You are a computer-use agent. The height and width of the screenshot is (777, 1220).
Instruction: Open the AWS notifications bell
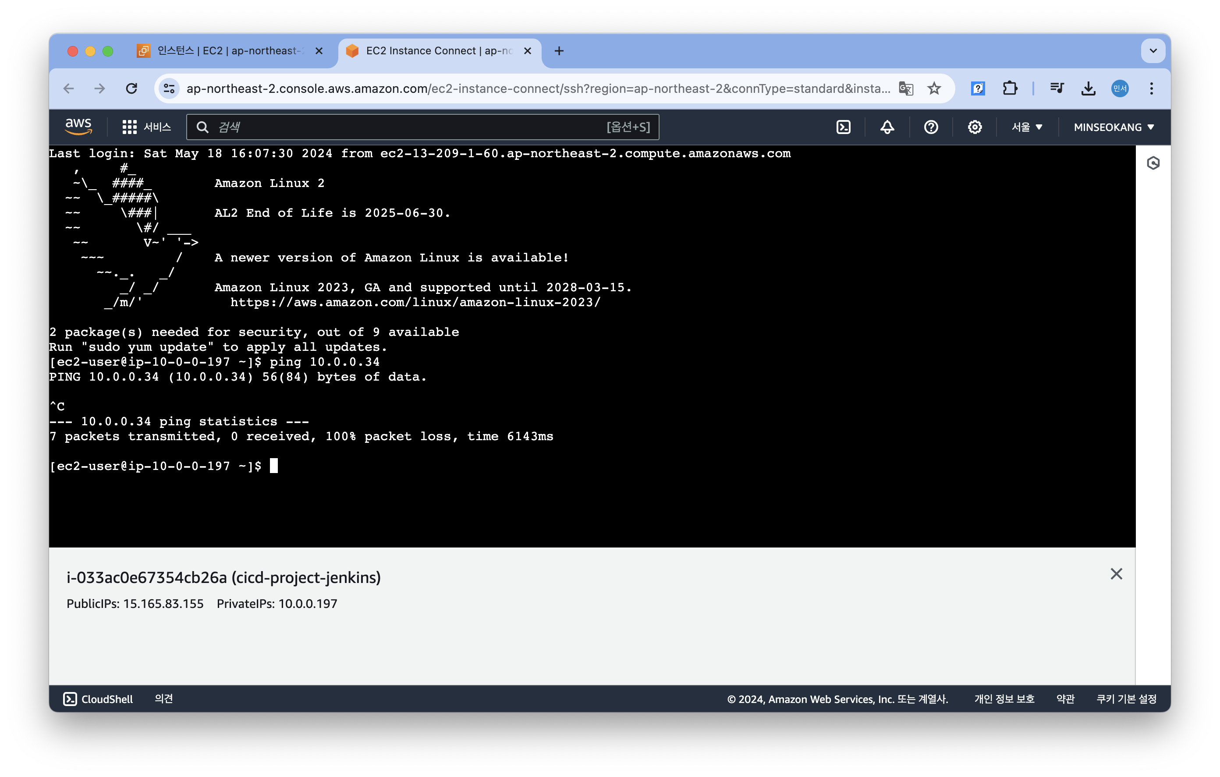coord(887,127)
